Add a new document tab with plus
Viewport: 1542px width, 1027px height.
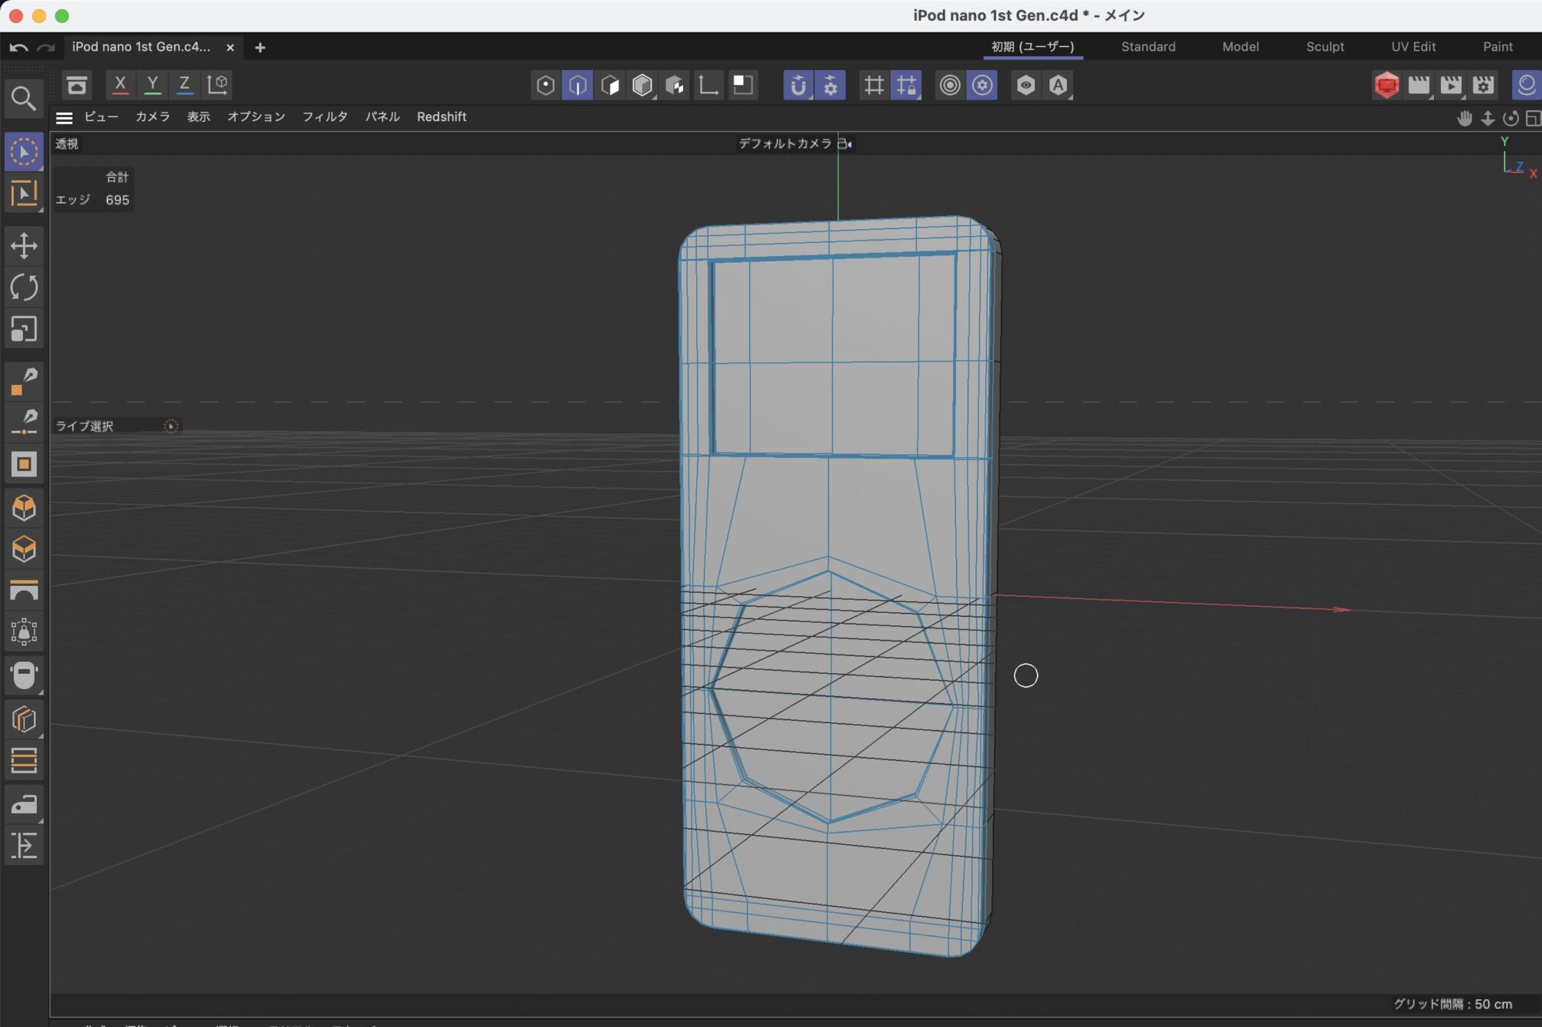point(260,48)
